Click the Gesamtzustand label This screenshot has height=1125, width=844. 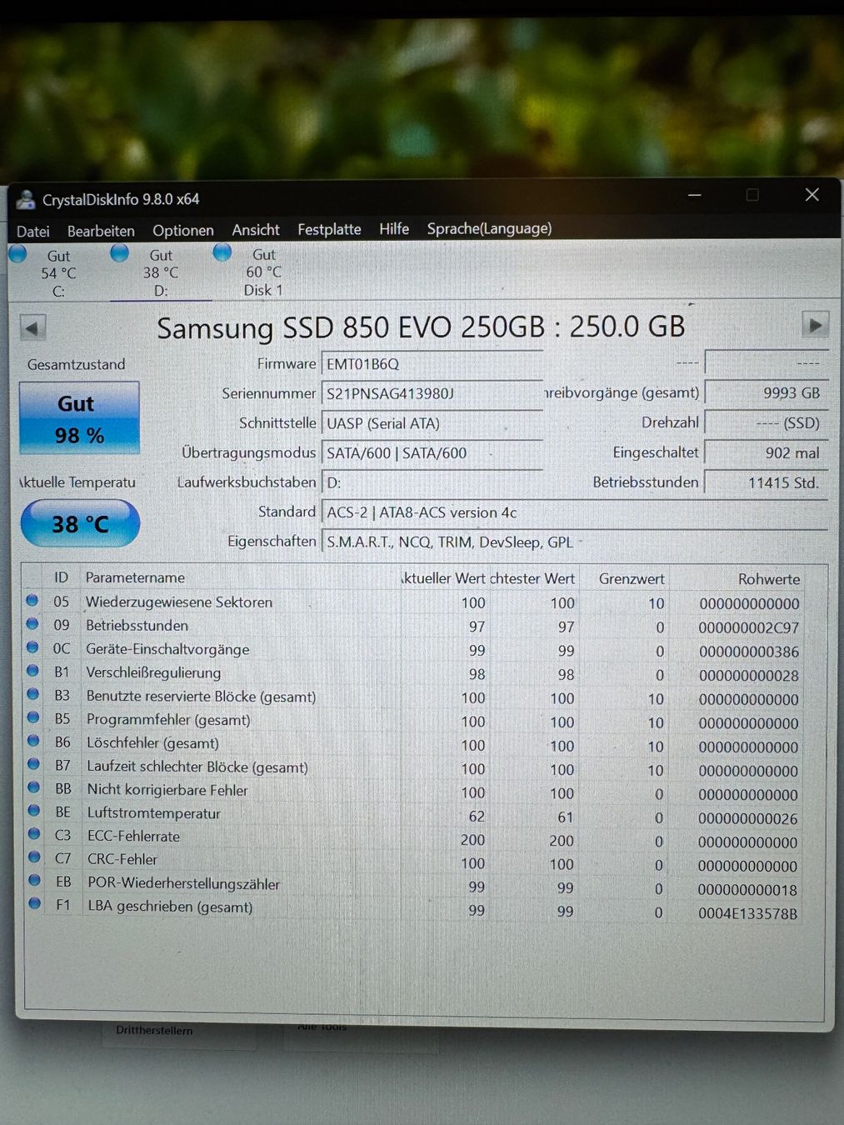click(76, 364)
